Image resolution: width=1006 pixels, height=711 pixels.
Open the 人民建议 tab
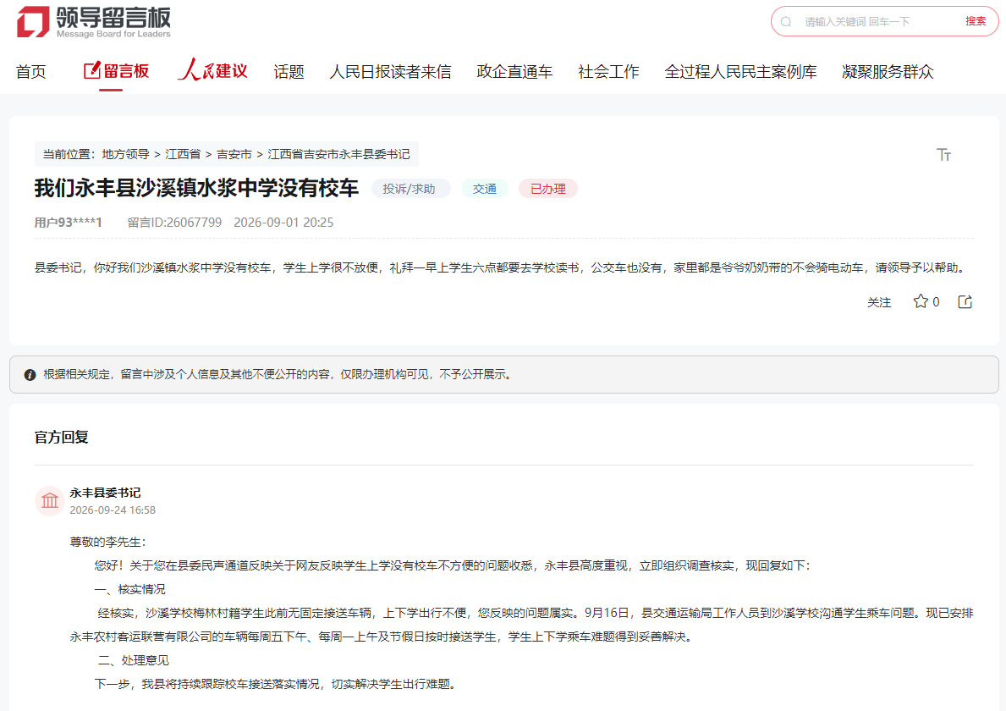[x=212, y=70]
